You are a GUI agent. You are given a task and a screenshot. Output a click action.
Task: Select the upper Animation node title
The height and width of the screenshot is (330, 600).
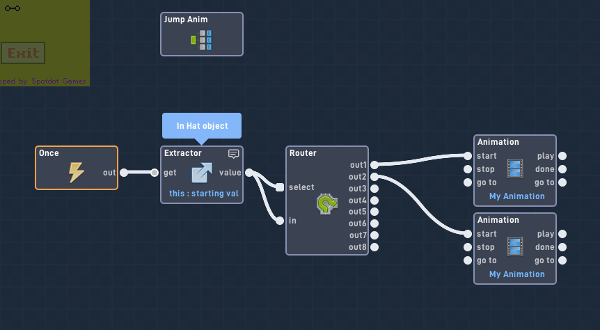coord(498,141)
